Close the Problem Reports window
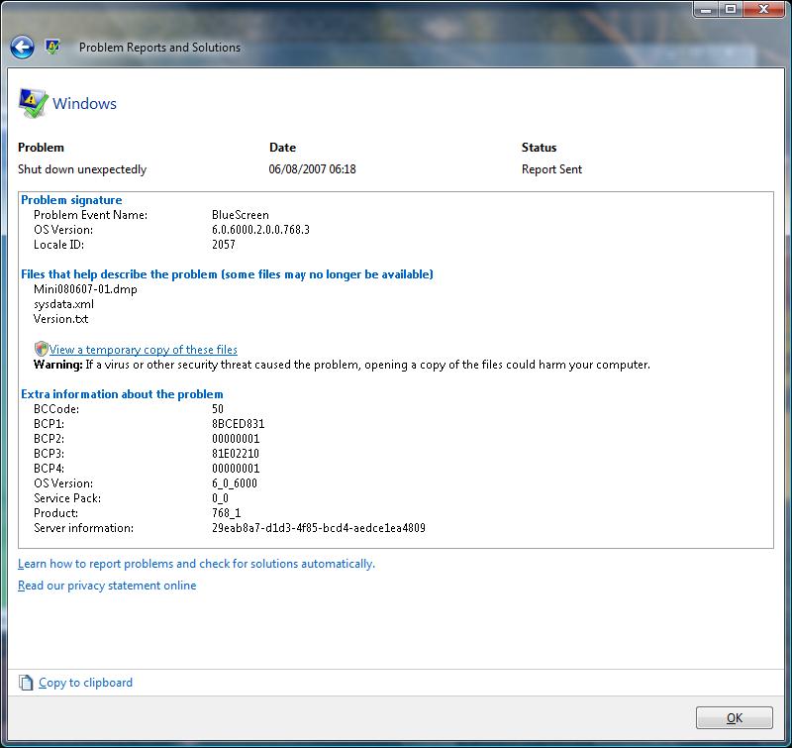Screen dimensions: 792x748 pyautogui.click(x=763, y=9)
